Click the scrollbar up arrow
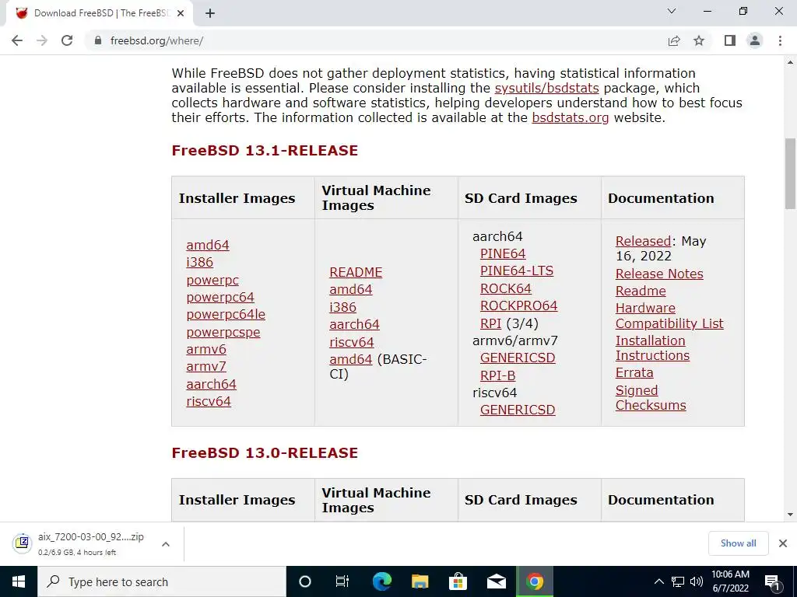The width and height of the screenshot is (797, 597). 790,62
